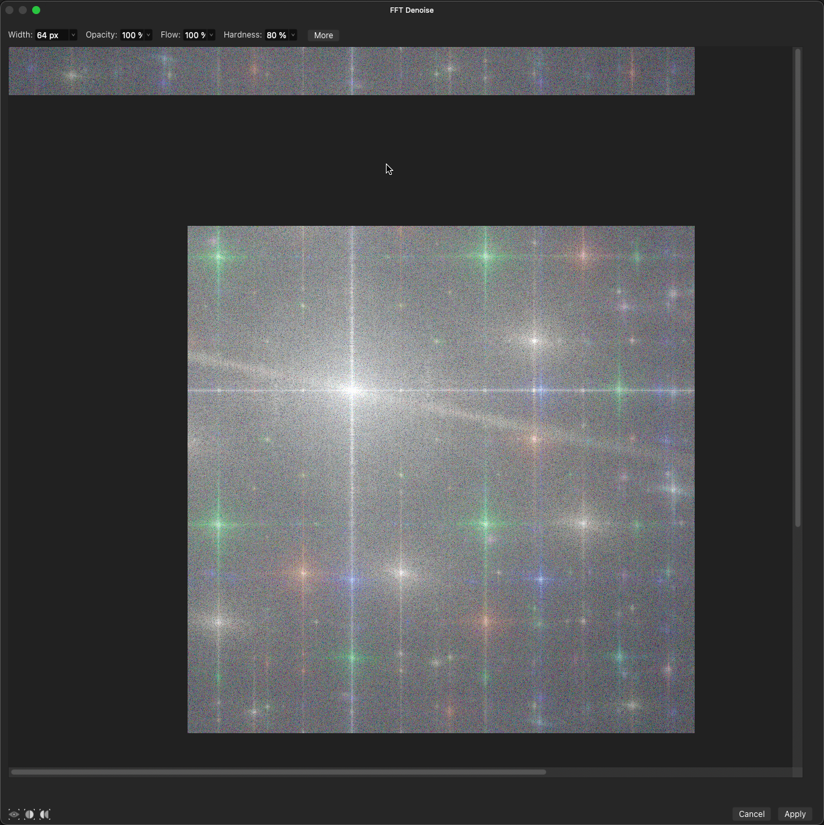Click the More button
This screenshot has width=824, height=825.
point(323,35)
